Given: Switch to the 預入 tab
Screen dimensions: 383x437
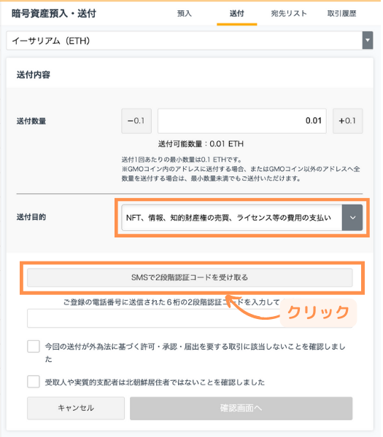Looking at the screenshot, I should [x=185, y=13].
